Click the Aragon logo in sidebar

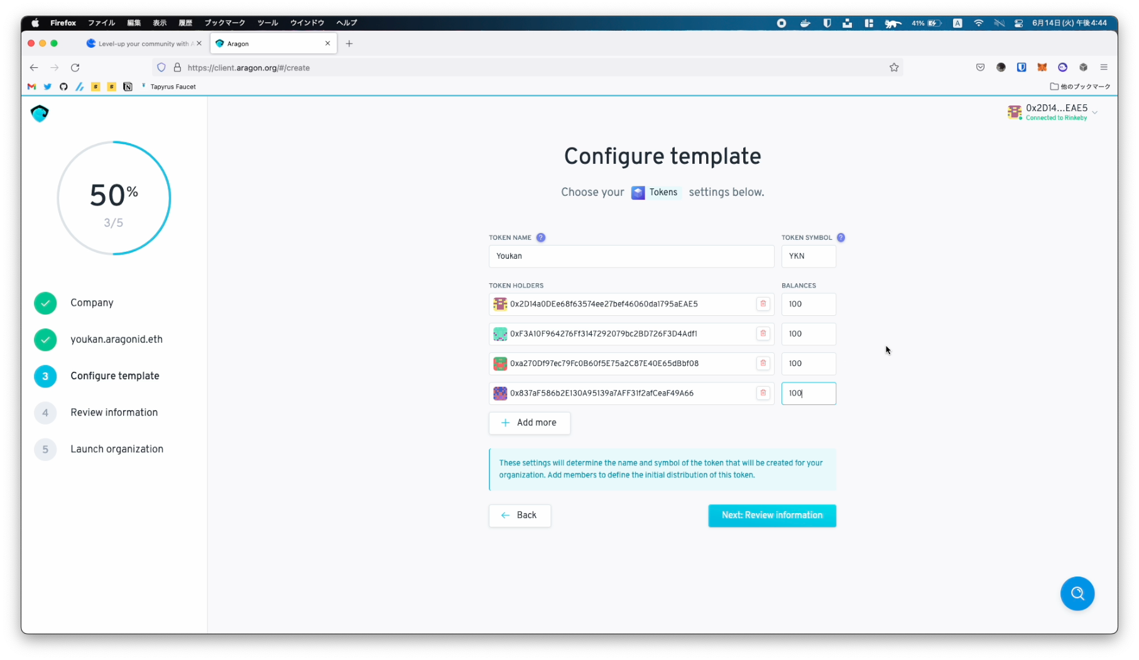(40, 114)
